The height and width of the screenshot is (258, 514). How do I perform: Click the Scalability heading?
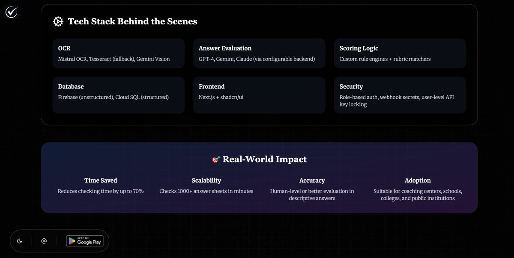(x=206, y=181)
